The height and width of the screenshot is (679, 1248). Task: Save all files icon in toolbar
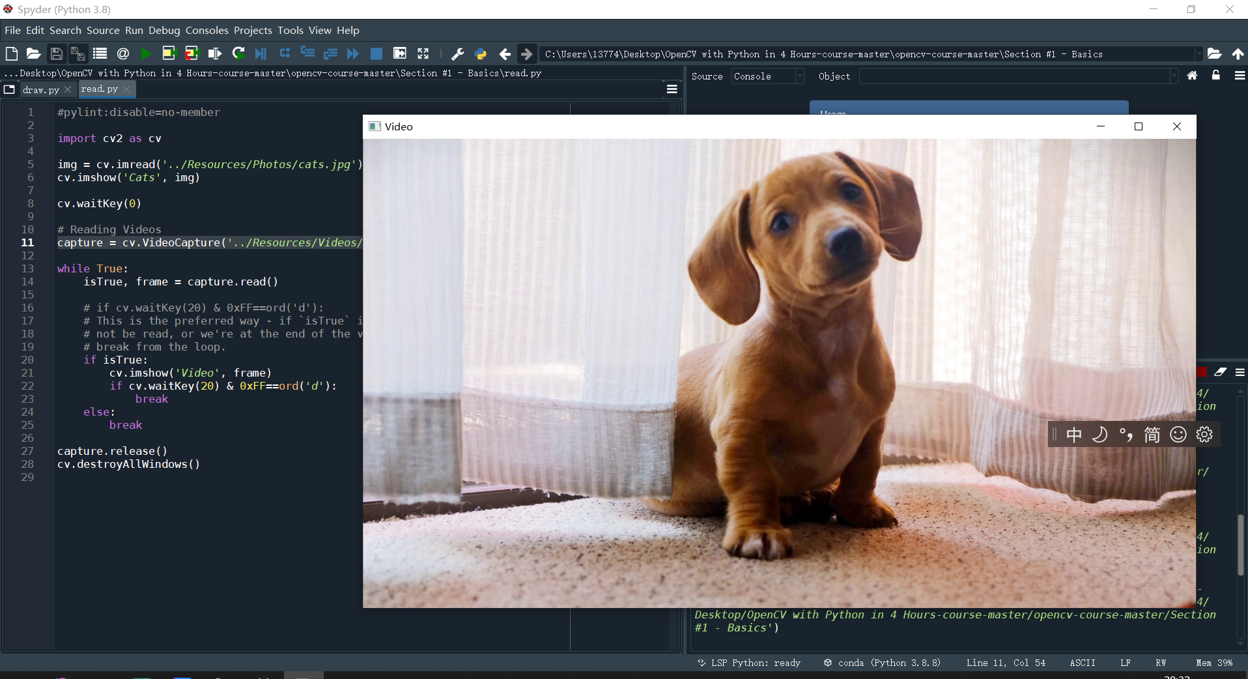[78, 53]
